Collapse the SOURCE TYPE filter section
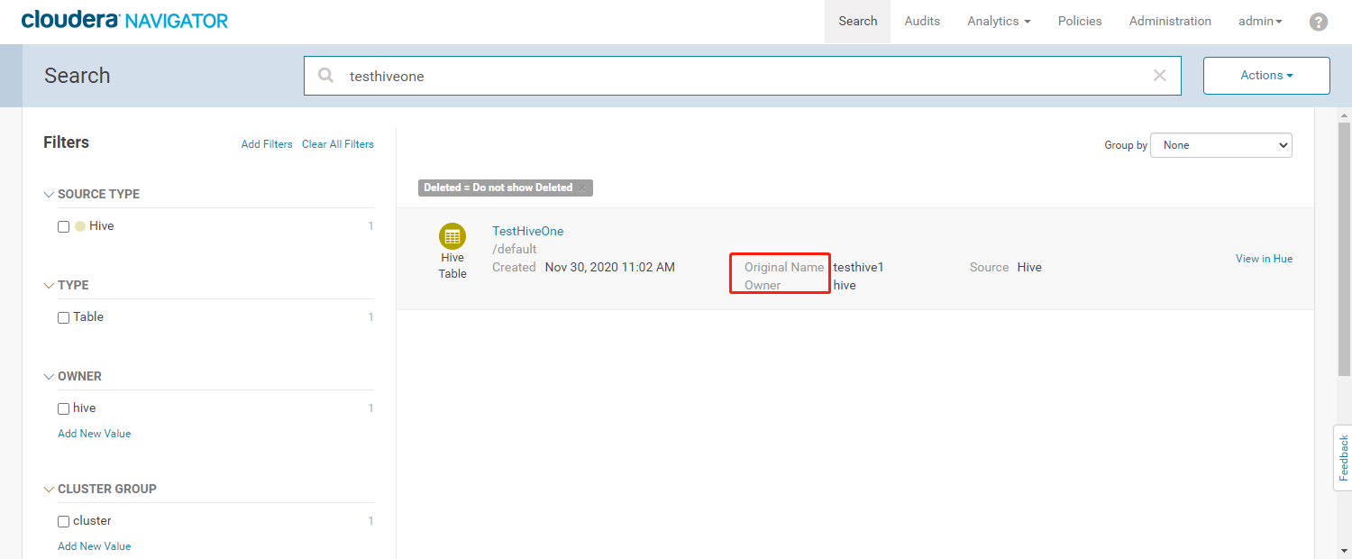 [x=49, y=195]
